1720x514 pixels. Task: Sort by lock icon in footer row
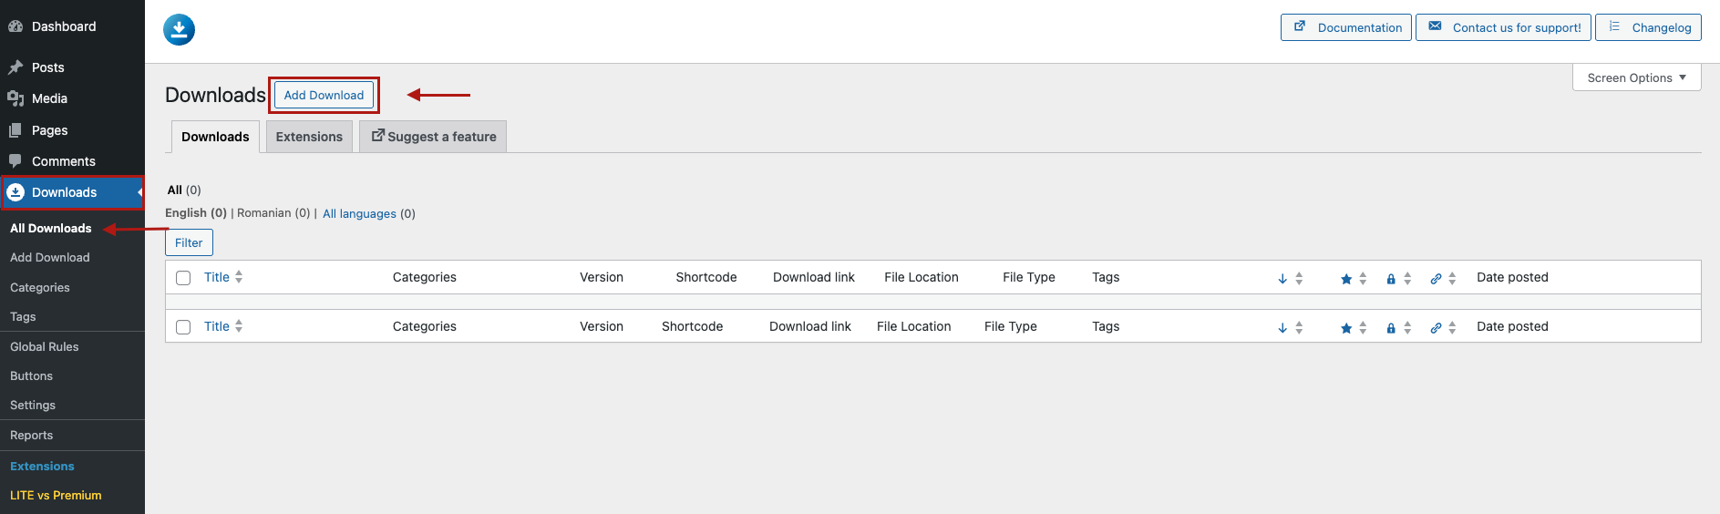[x=1391, y=328]
